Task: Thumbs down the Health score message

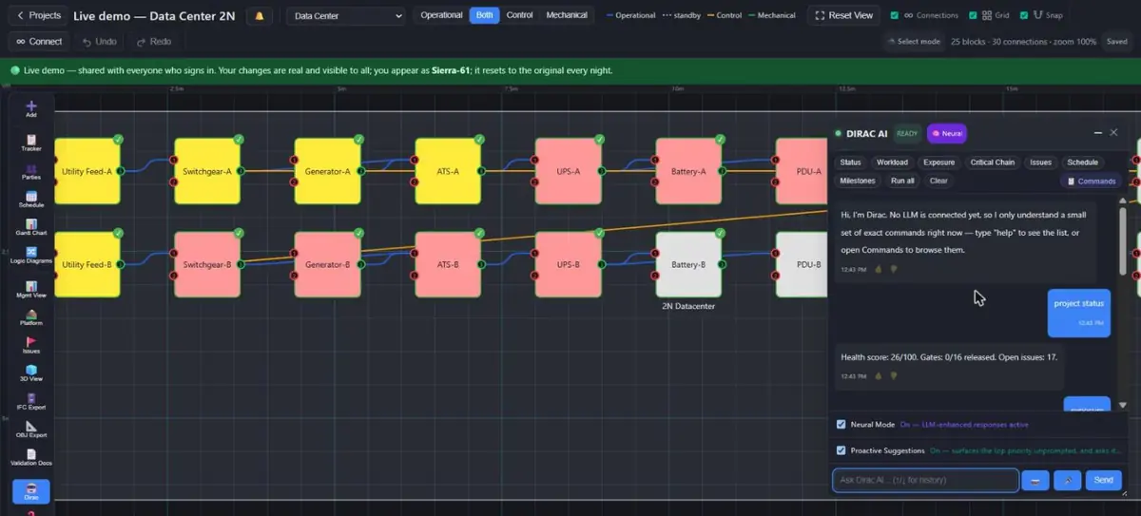Action: tap(894, 376)
